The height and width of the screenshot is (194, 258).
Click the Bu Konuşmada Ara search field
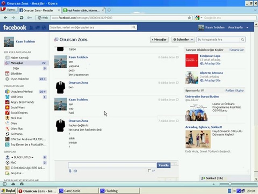(218, 40)
